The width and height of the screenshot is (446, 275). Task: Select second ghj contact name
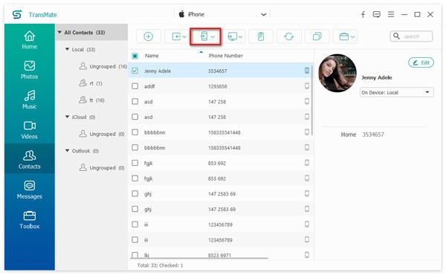click(148, 210)
